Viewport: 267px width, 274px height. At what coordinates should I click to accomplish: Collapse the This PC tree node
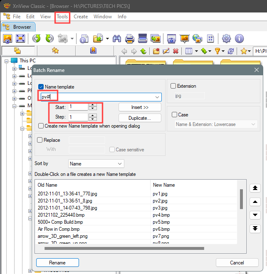pyautogui.click(x=7, y=61)
